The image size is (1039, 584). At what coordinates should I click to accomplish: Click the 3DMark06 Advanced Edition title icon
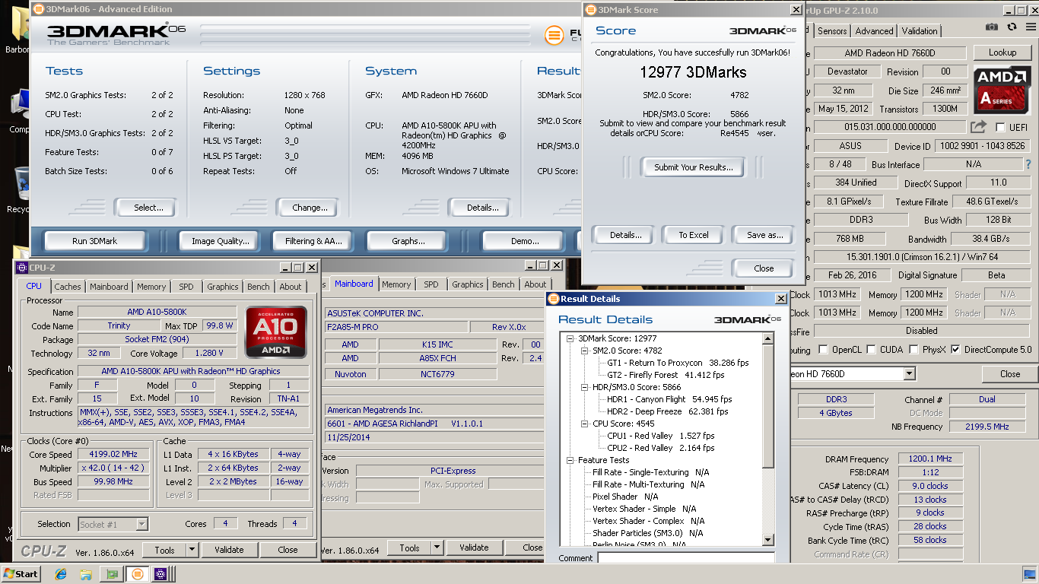pyautogui.click(x=38, y=9)
